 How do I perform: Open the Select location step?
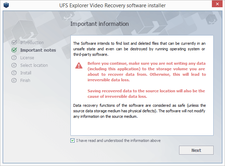(34, 65)
